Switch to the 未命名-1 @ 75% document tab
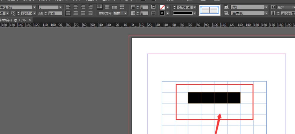Screen dimensions: 295x134 click(13, 20)
